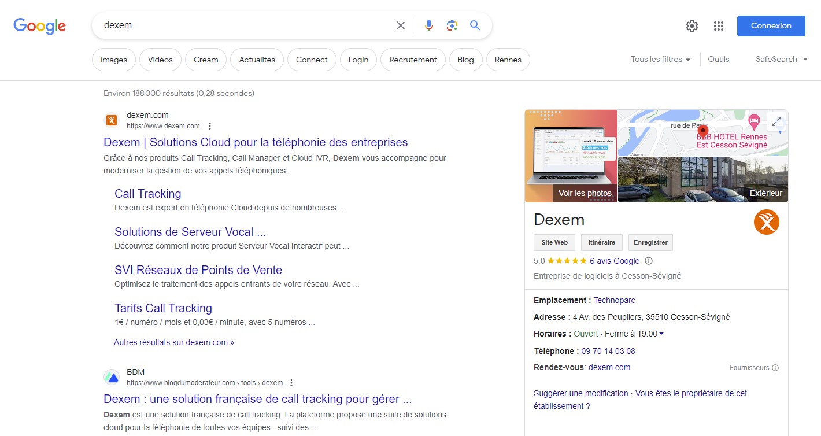Click info icon next to 6 avis Google

tap(649, 261)
